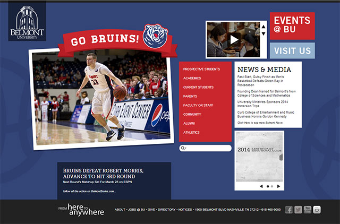Open the About footer link
The height and width of the screenshot is (224, 340).
[120, 210]
